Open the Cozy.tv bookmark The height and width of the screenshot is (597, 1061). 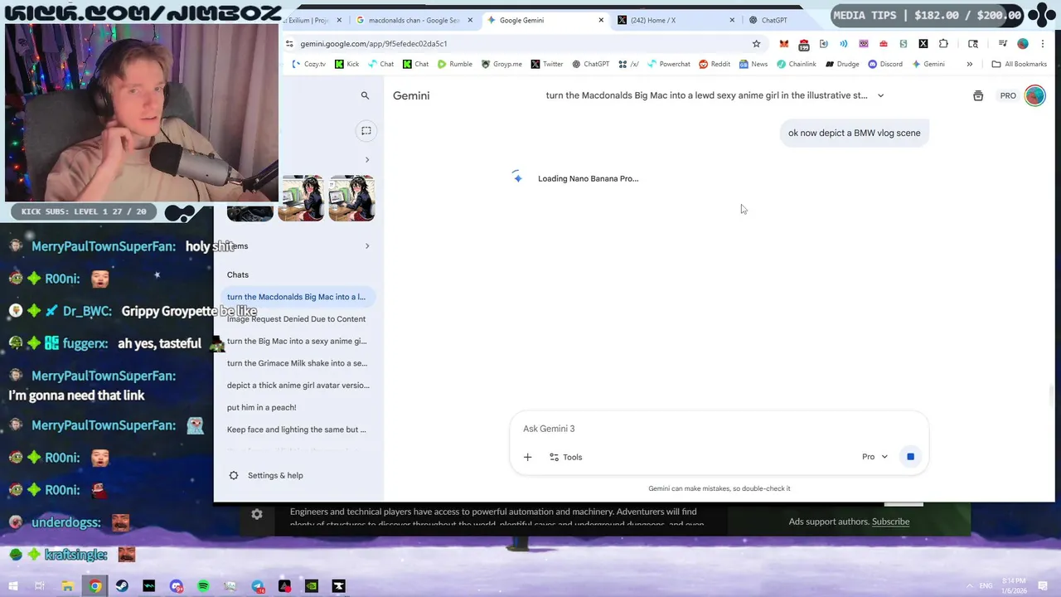pos(308,64)
